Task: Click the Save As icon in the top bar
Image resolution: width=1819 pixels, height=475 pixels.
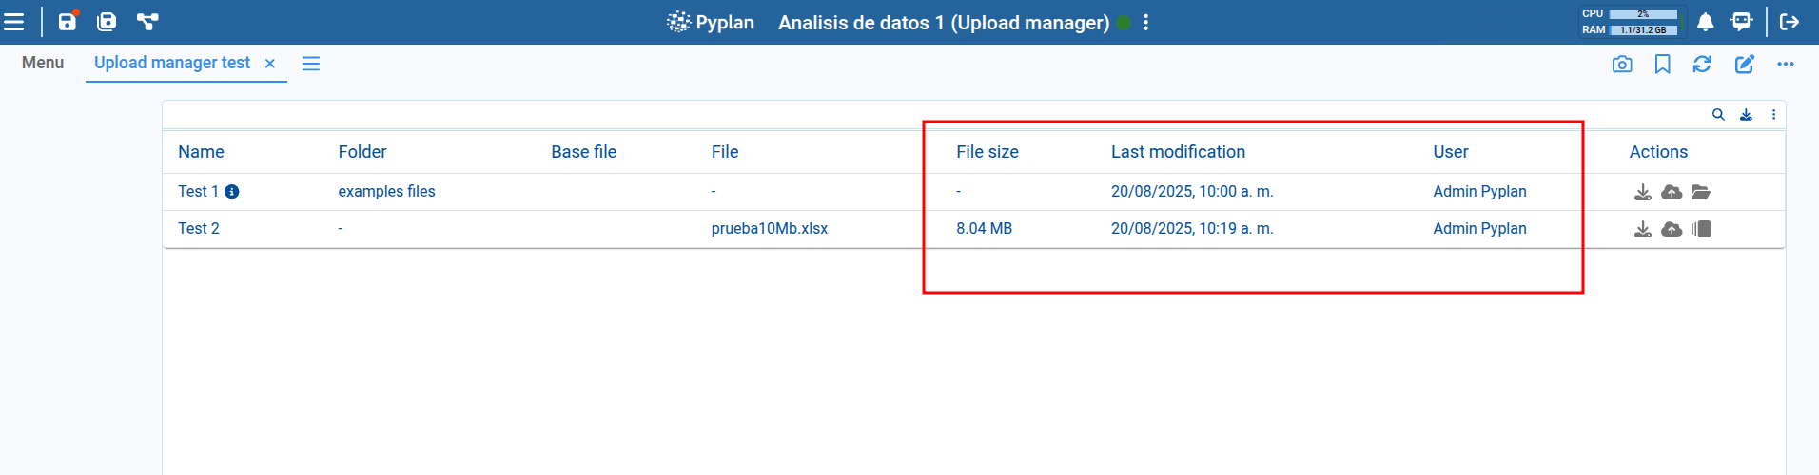Action: click(107, 22)
